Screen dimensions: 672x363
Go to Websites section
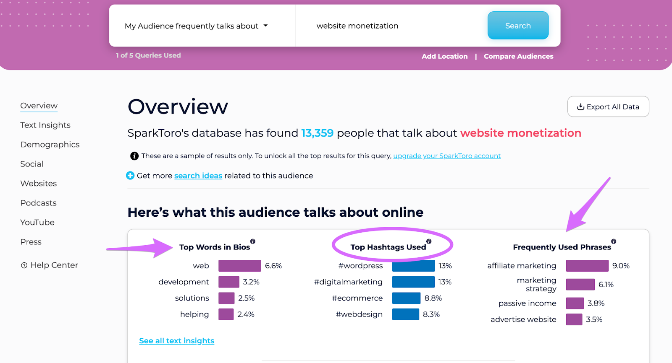[39, 183]
